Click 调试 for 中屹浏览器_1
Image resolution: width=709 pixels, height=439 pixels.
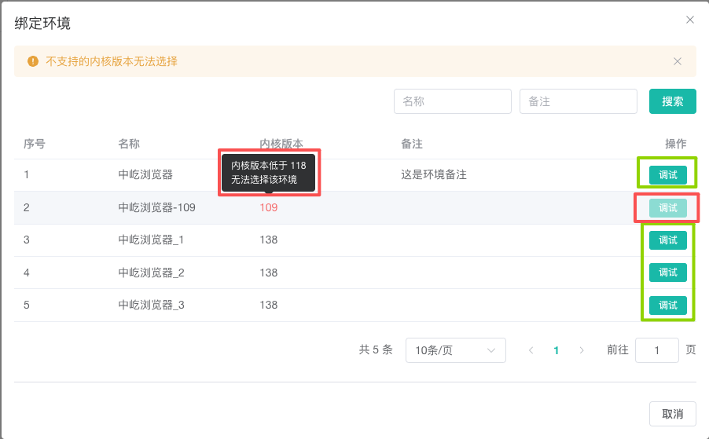[668, 240]
